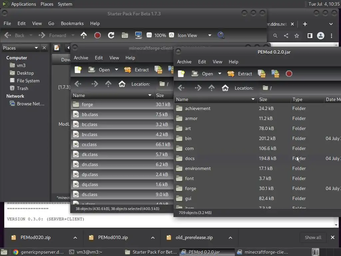Open dropdown arrow next to Open in minecraftforge window
The height and width of the screenshot is (256, 341).
117,70
